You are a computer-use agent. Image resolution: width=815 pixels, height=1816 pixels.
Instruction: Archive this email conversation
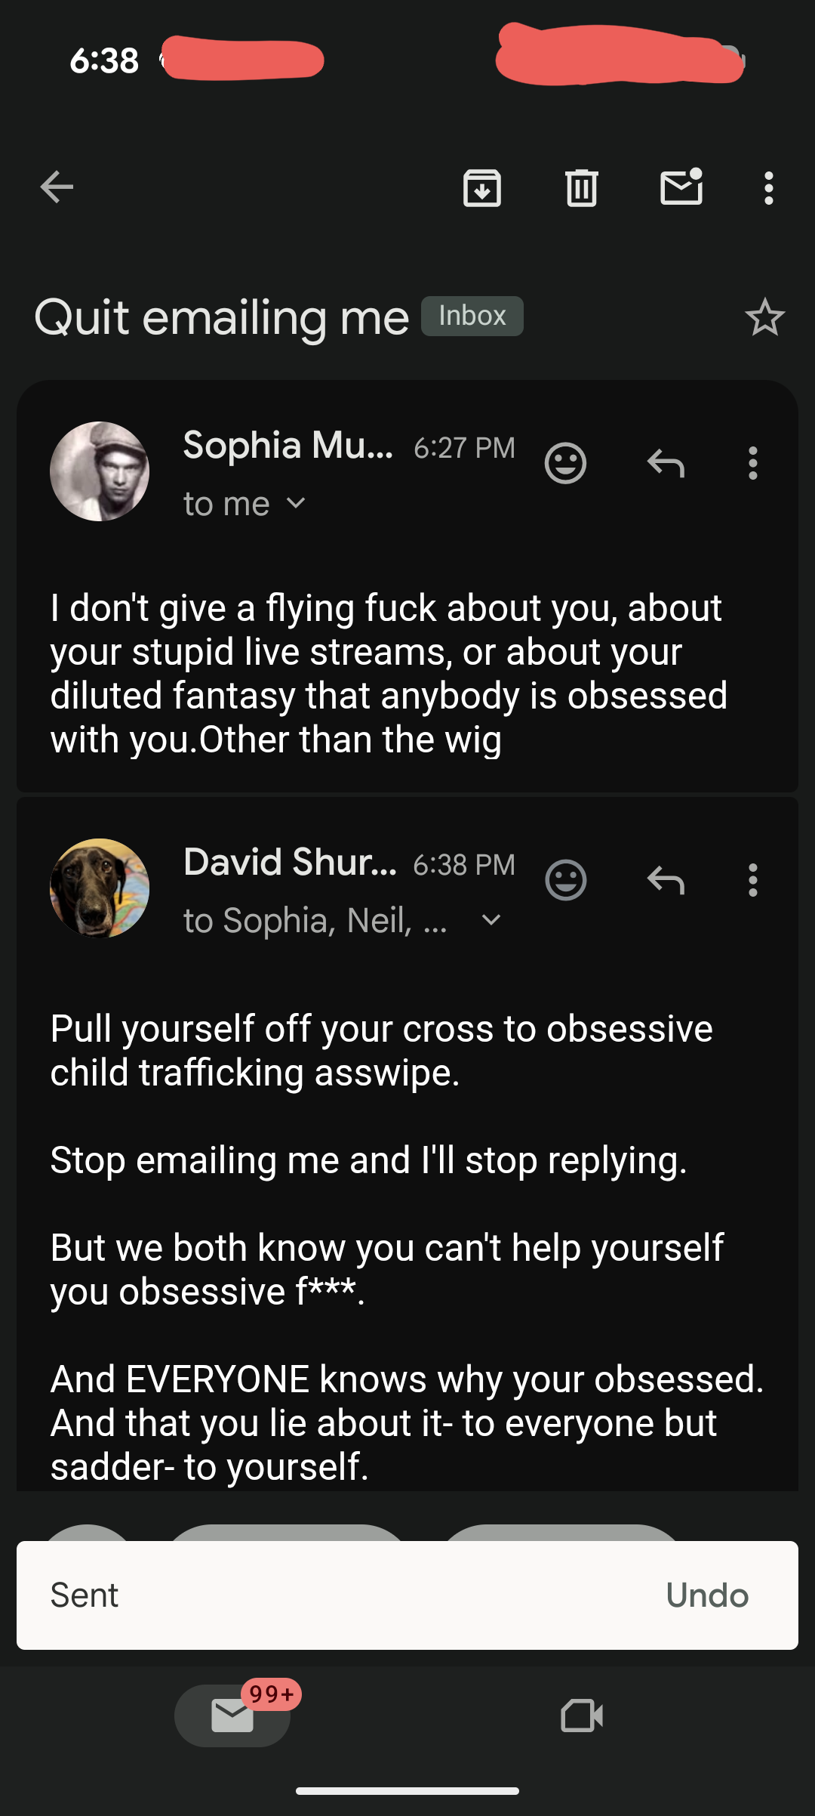pyautogui.click(x=482, y=188)
